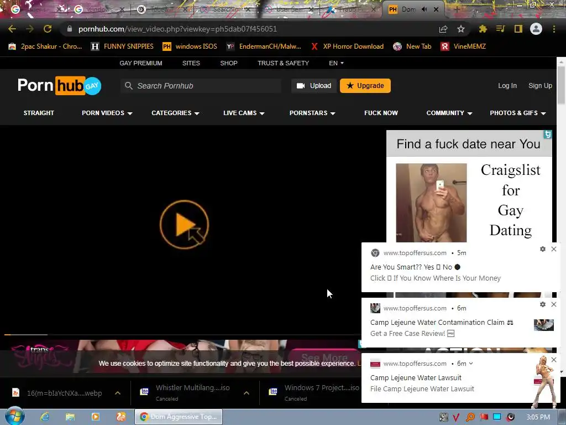The height and width of the screenshot is (425, 566).
Task: Expand the LIVE CAMS dropdown menu
Action: (x=244, y=113)
